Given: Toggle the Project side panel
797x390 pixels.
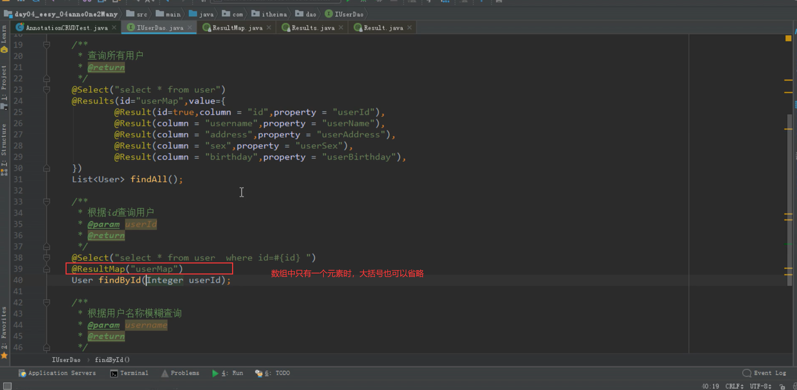Looking at the screenshot, I should tap(4, 82).
